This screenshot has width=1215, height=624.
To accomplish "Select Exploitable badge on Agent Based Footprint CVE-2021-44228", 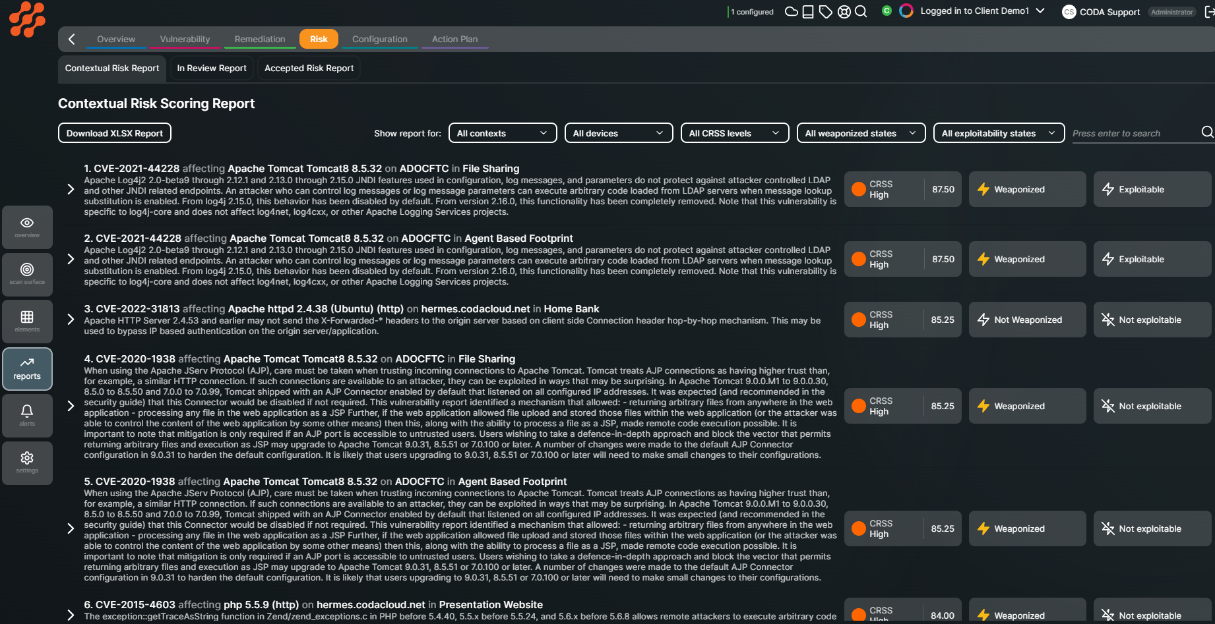I will click(1152, 259).
